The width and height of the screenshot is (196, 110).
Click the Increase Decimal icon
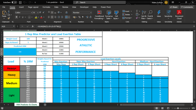(87, 17)
